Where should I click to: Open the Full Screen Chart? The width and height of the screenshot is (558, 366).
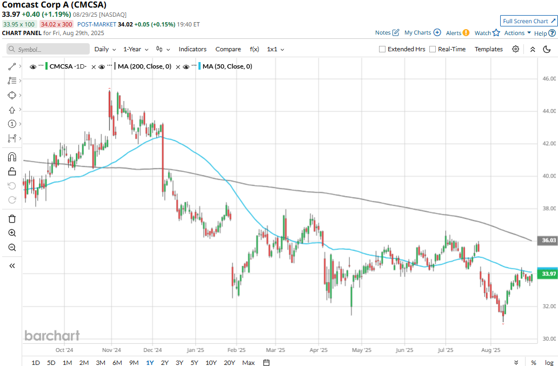point(529,21)
